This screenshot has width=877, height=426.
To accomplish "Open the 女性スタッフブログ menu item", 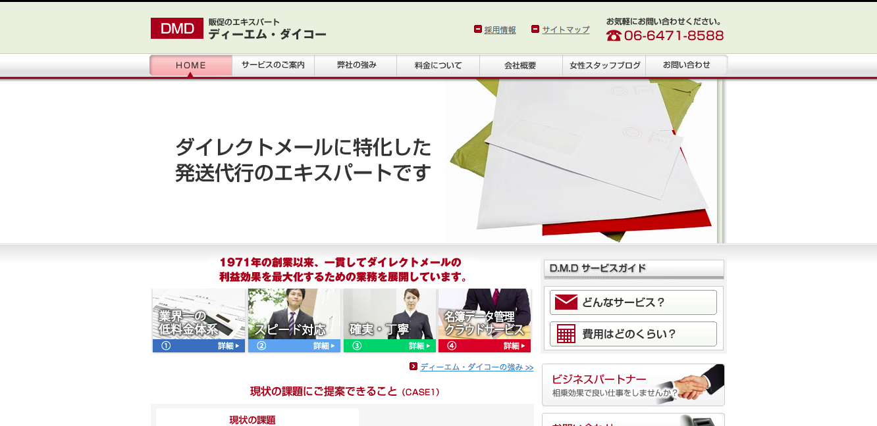I will [604, 65].
